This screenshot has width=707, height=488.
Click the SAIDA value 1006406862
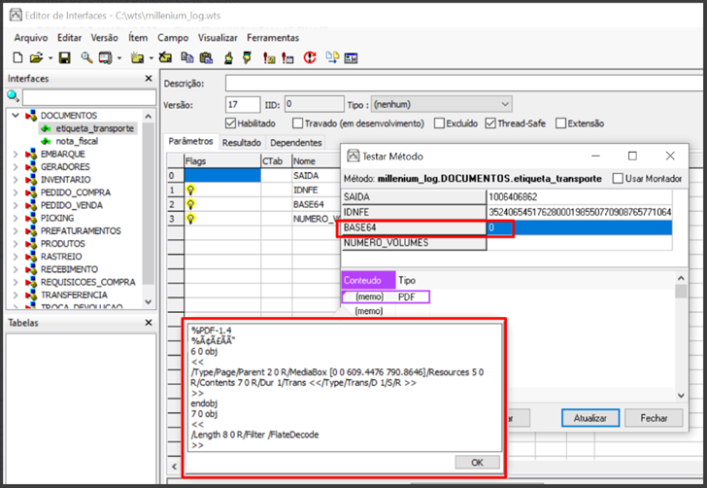580,196
